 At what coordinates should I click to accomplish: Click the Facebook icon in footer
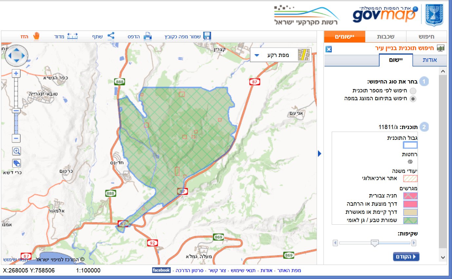pyautogui.click(x=161, y=270)
